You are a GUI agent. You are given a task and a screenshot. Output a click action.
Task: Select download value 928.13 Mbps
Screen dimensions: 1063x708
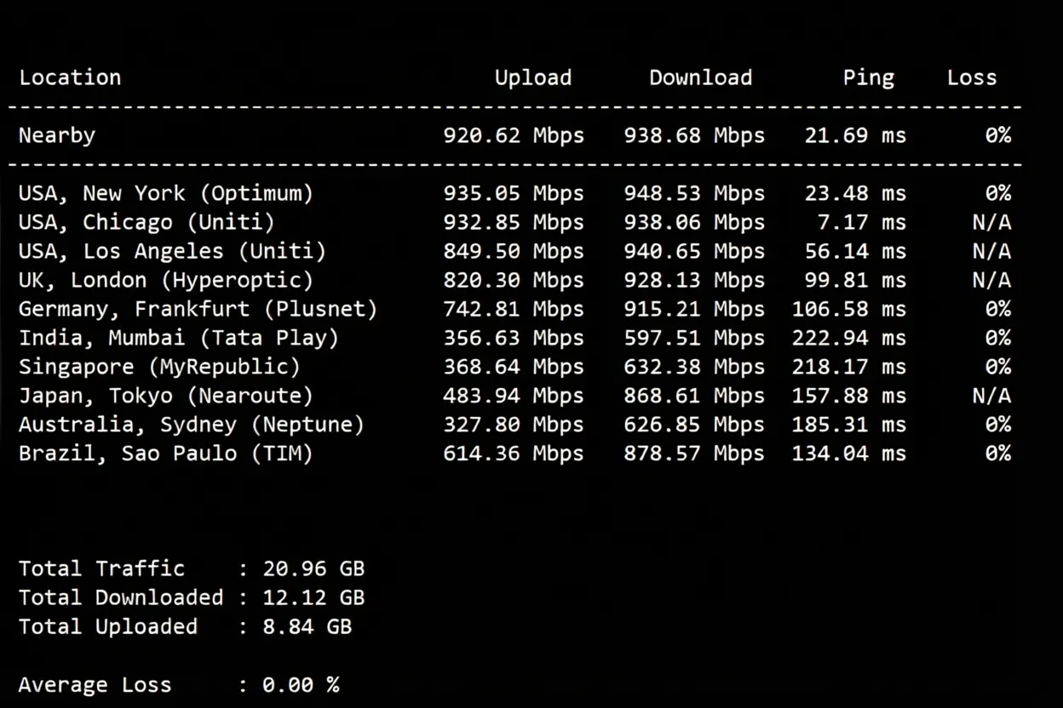point(694,280)
